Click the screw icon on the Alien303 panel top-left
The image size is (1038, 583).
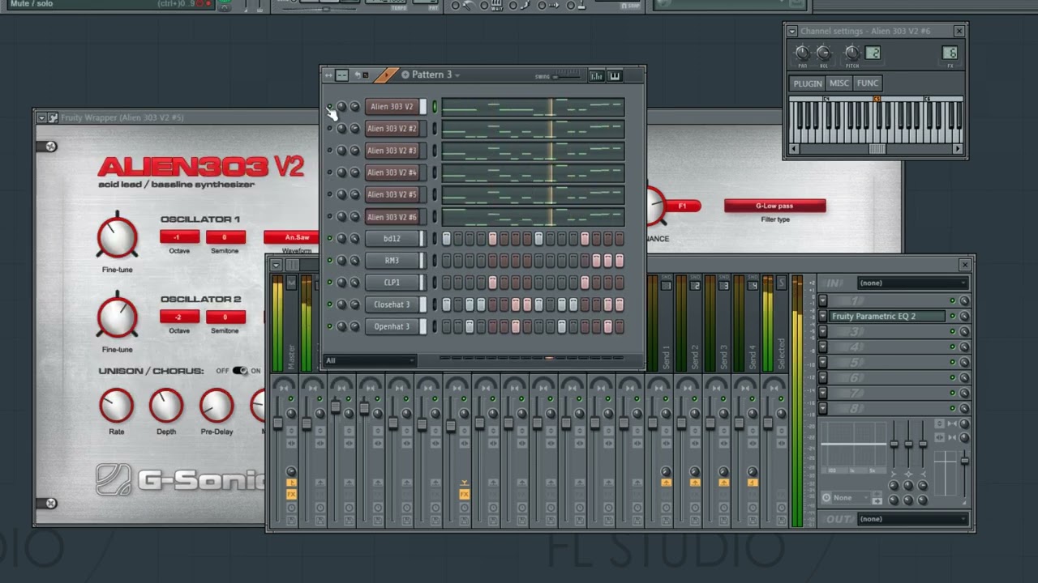[x=51, y=147]
